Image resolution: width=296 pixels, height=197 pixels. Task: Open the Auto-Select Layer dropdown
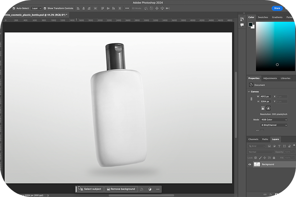coord(36,8)
